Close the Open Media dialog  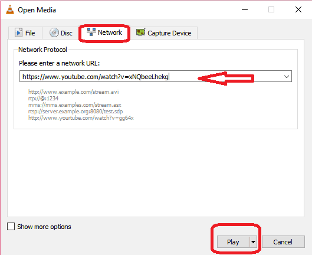(298, 9)
